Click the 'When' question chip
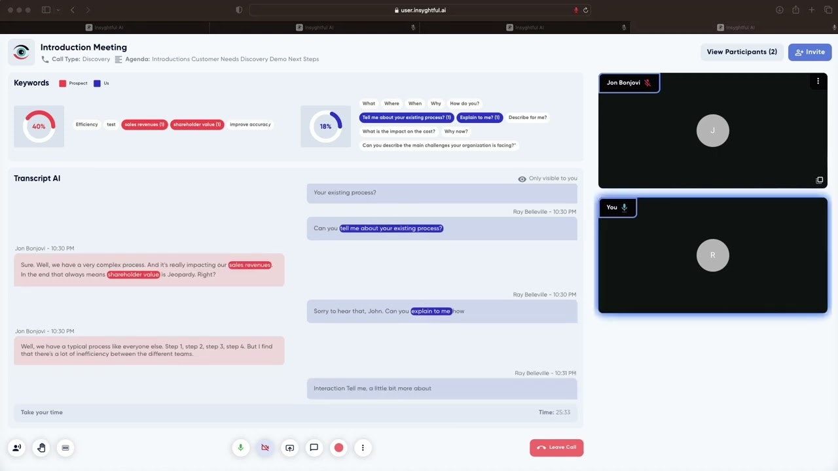The height and width of the screenshot is (471, 838). pyautogui.click(x=415, y=103)
